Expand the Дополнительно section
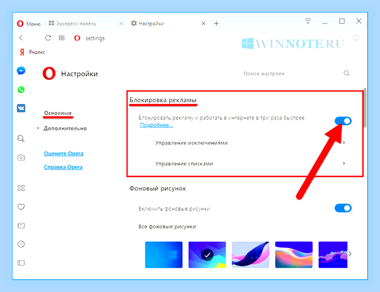380x292 pixels. point(65,129)
